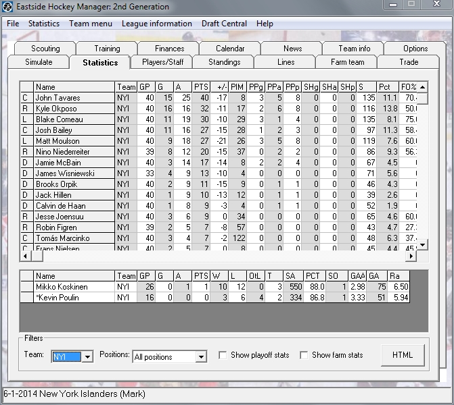The width and height of the screenshot is (454, 405).
Task: Select Tomás Marcinko row
Action: [219, 238]
